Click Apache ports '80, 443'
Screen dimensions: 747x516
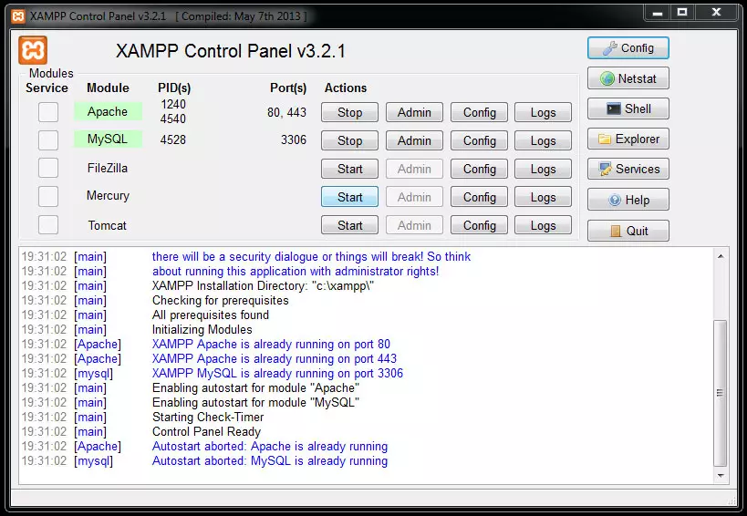286,112
